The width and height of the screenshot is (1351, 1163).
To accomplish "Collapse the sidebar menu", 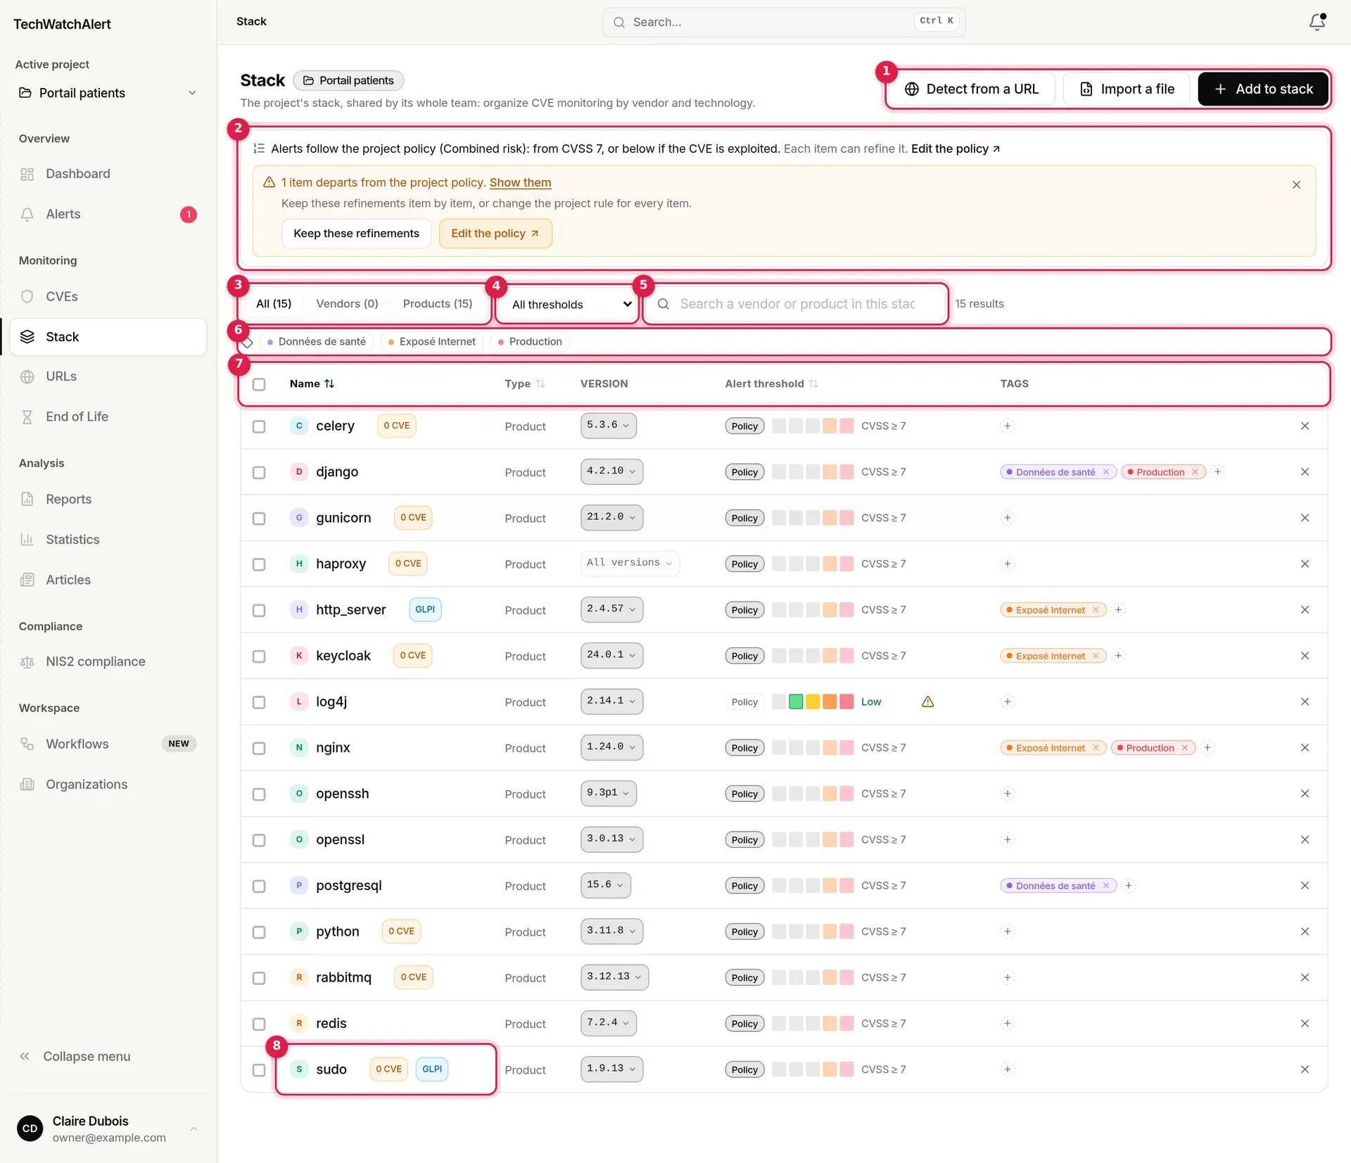I will [x=76, y=1056].
